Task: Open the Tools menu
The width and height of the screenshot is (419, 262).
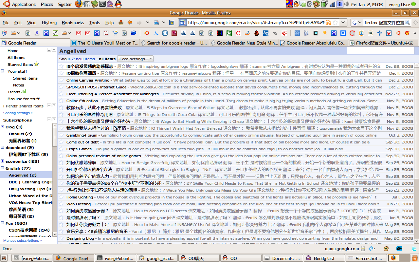Action: click(x=95, y=23)
